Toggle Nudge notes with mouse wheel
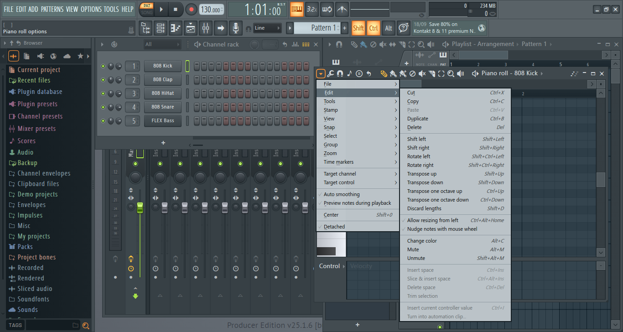Screen dimensions: 623x332 pyautogui.click(x=442, y=229)
